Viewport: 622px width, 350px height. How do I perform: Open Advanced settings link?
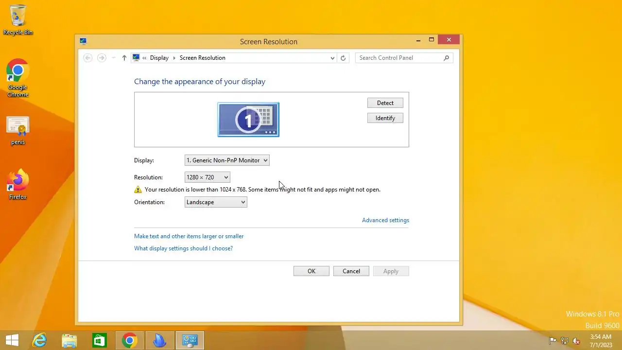(386, 220)
